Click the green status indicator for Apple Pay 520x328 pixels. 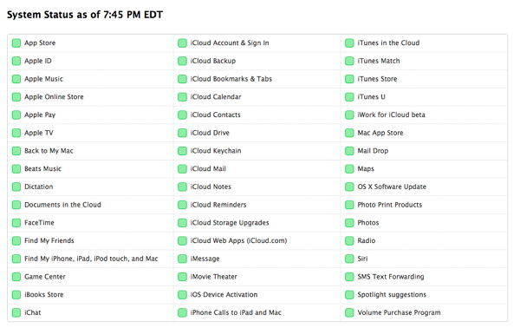click(16, 115)
